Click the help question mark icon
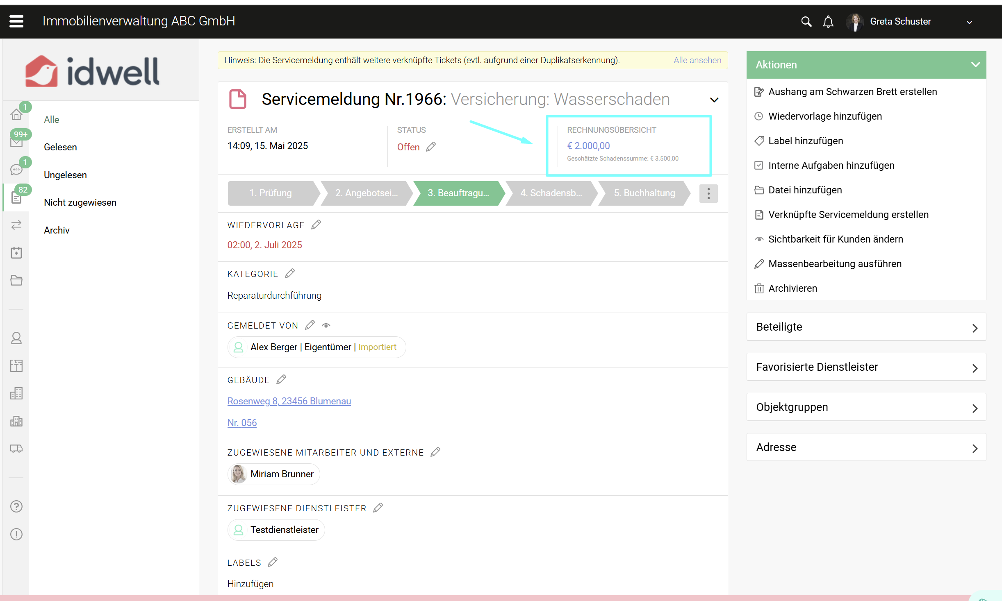Image resolution: width=1002 pixels, height=601 pixels. click(x=16, y=506)
